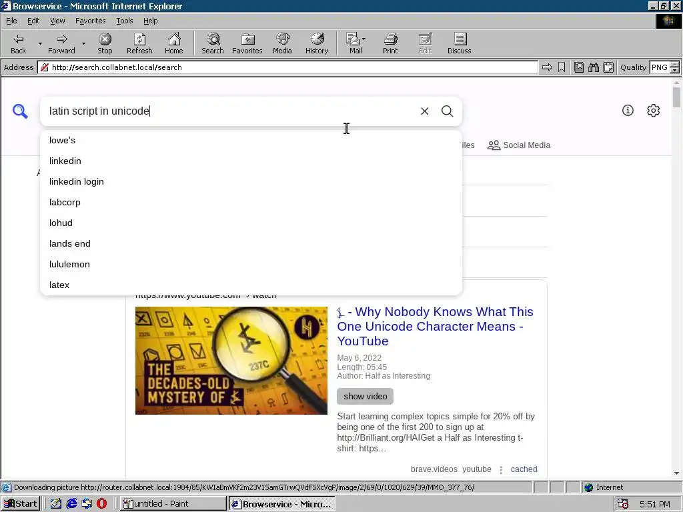Screen dimensions: 683x512
Task: Click the Forward toolbar button
Action: point(61,43)
